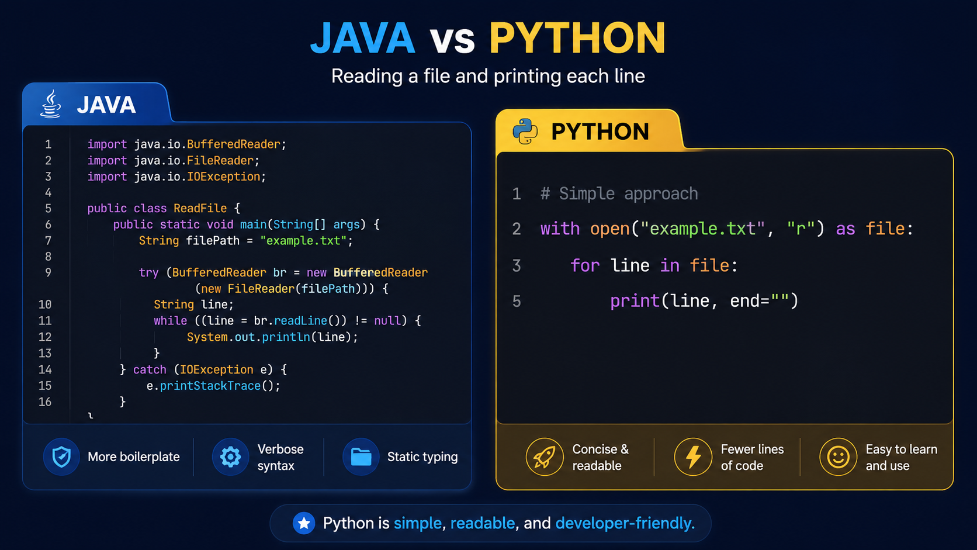Viewport: 977px width, 550px height.
Task: Click 'import java.io.BufferedReader;' code line
Action: pos(187,144)
